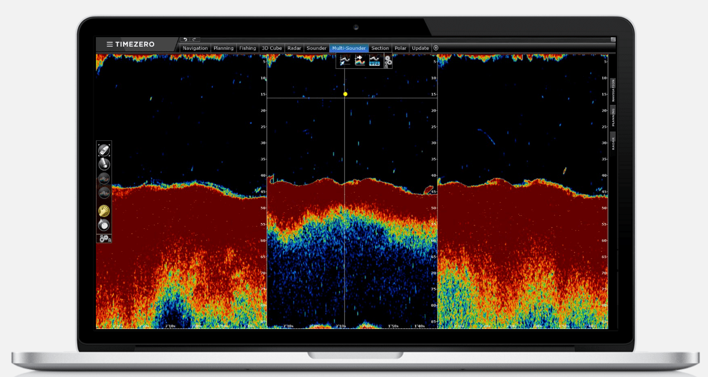
Task: Click the sounder fish echo icon
Action: coord(360,61)
